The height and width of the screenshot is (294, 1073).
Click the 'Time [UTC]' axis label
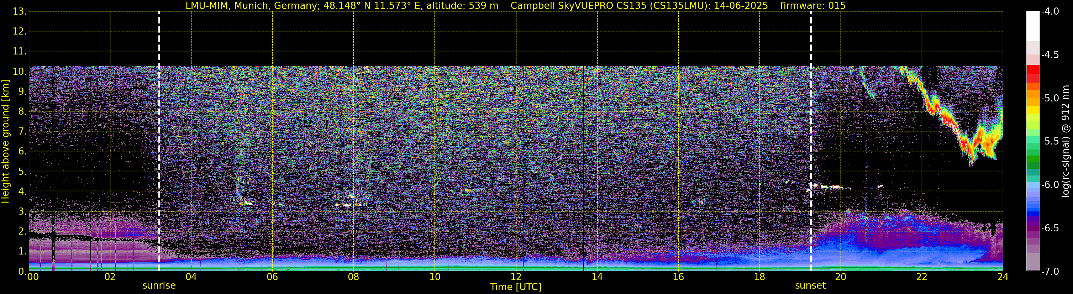click(x=516, y=287)
